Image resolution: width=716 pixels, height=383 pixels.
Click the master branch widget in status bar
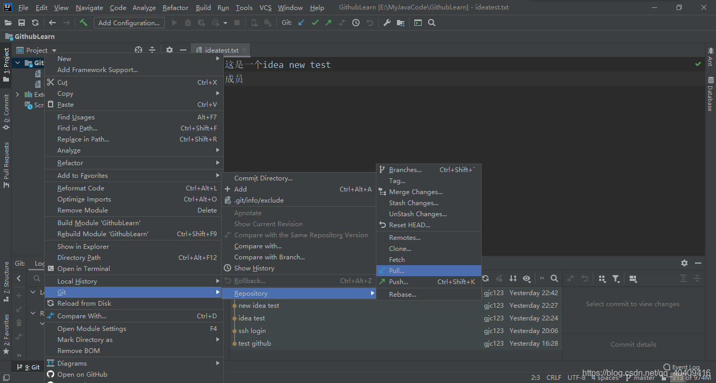pyautogui.click(x=641, y=378)
